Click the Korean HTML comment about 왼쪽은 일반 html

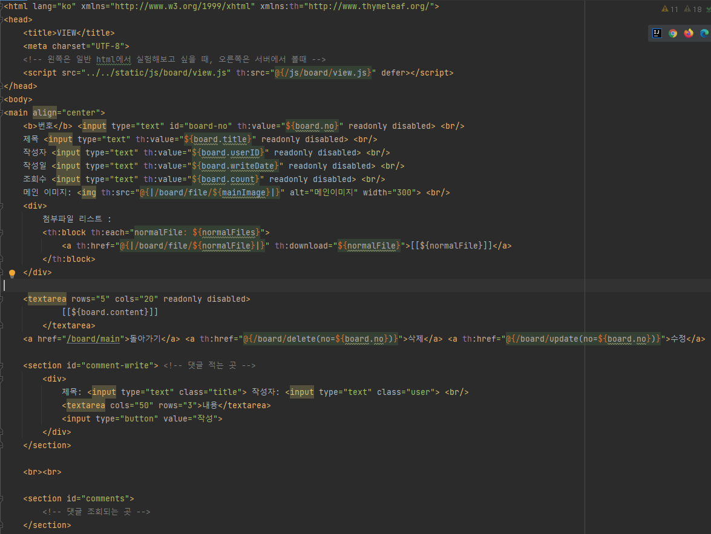[175, 59]
